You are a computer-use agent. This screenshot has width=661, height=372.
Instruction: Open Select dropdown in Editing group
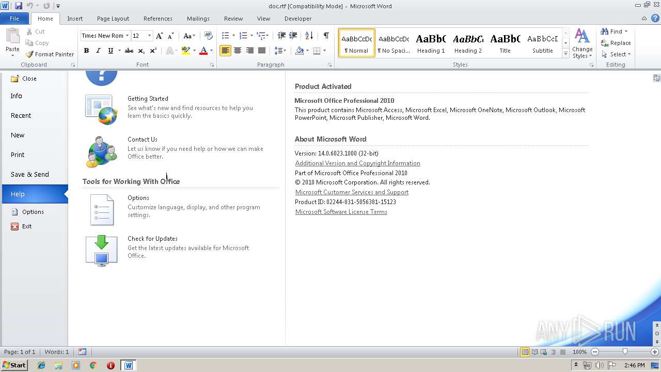(616, 54)
